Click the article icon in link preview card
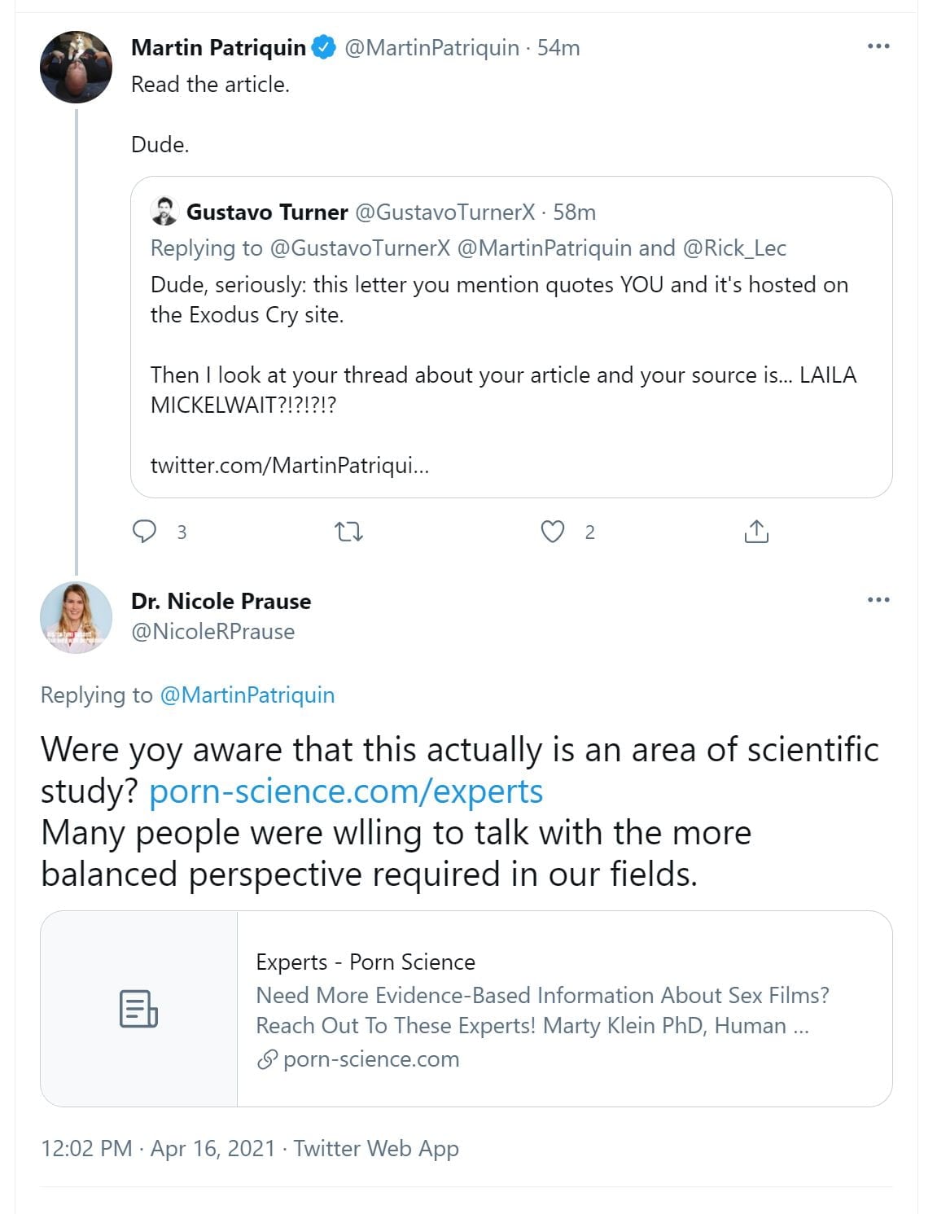Image resolution: width=937 pixels, height=1214 pixels. (x=138, y=1008)
